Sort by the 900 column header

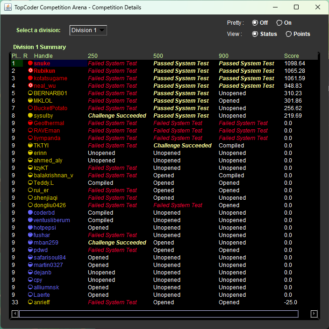pyautogui.click(x=223, y=56)
